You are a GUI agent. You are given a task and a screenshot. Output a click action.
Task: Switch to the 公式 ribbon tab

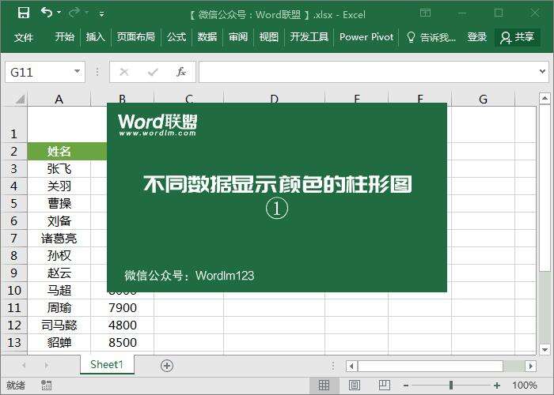(x=176, y=36)
